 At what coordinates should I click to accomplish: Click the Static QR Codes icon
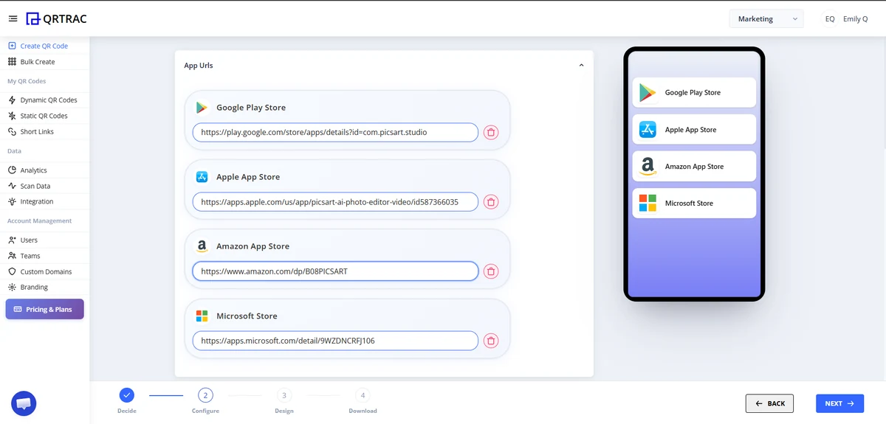[12, 116]
